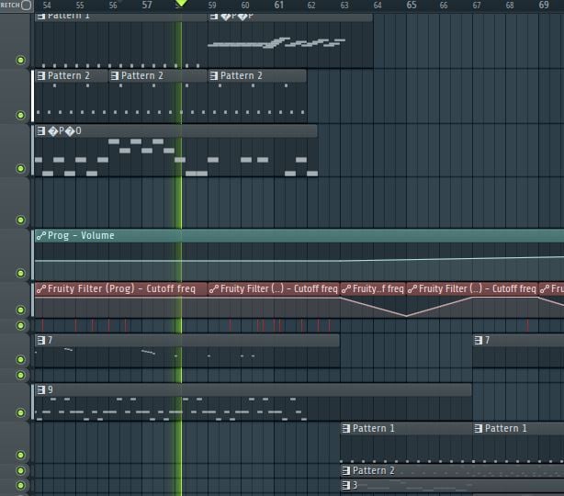
Task: Click automation icon of the Fruity..f freq clip
Action: click(x=346, y=288)
